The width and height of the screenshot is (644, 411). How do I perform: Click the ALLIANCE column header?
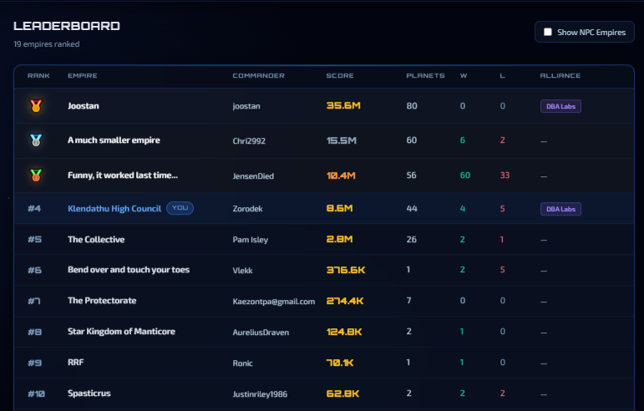pos(560,75)
